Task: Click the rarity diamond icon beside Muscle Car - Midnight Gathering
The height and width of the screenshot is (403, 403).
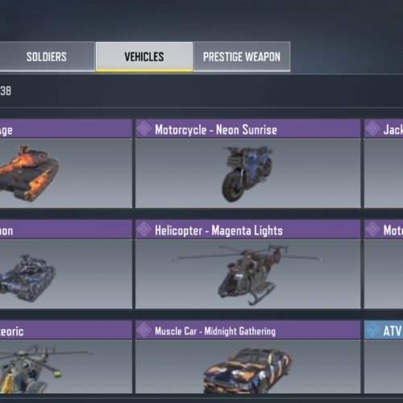Action: coord(144,330)
